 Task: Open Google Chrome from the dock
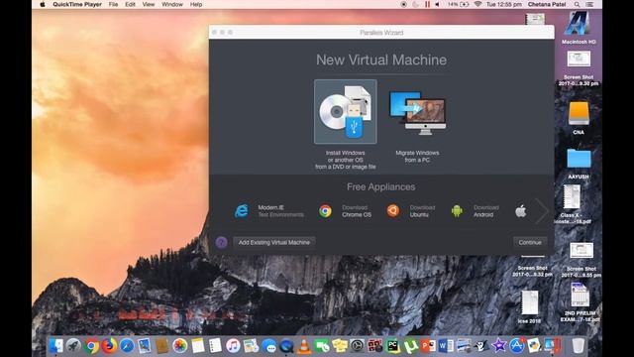point(92,346)
